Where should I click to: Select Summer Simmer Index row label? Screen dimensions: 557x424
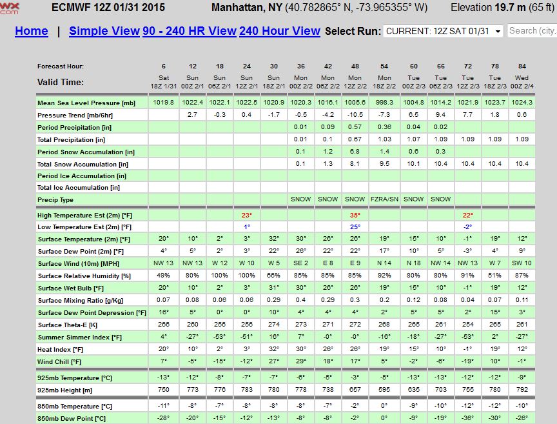pos(79,338)
